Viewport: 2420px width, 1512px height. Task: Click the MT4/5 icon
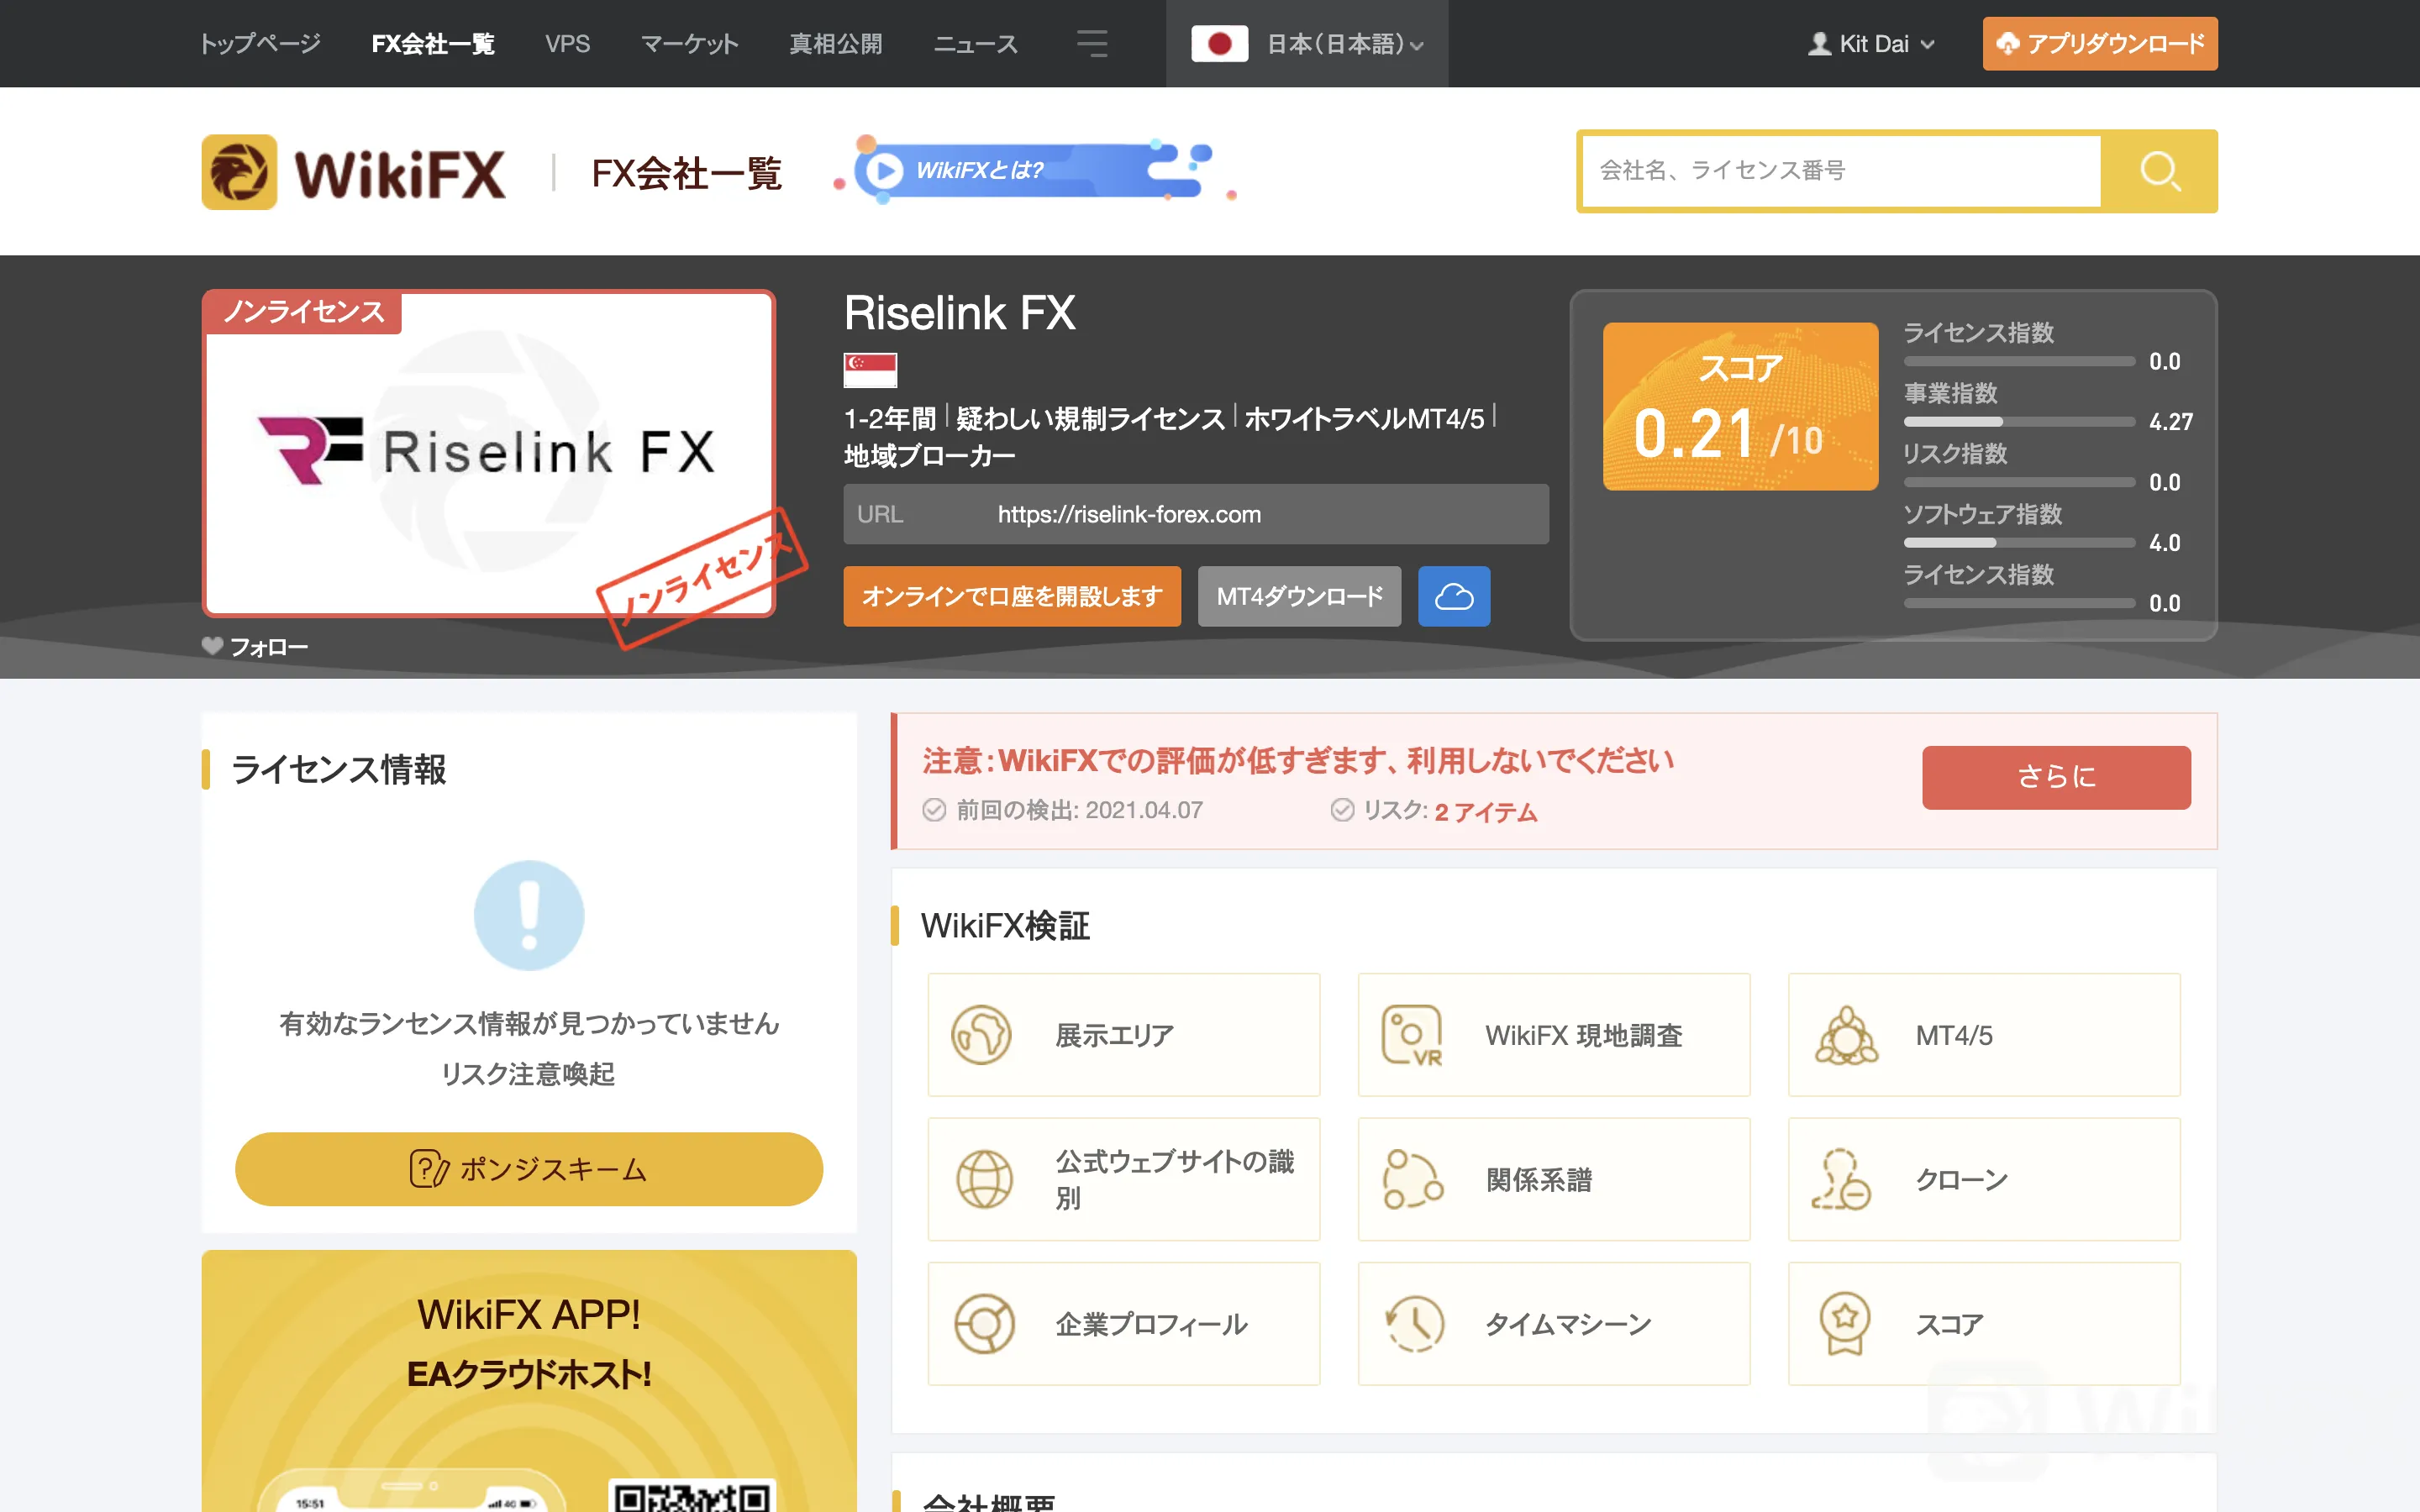1846,1034
